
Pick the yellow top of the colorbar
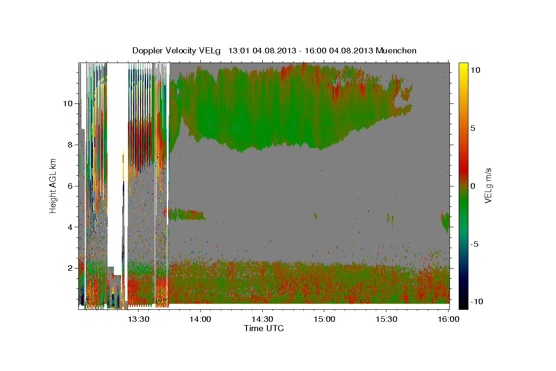pos(463,67)
